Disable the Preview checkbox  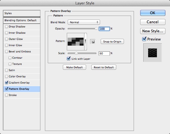pyautogui.click(x=144, y=39)
